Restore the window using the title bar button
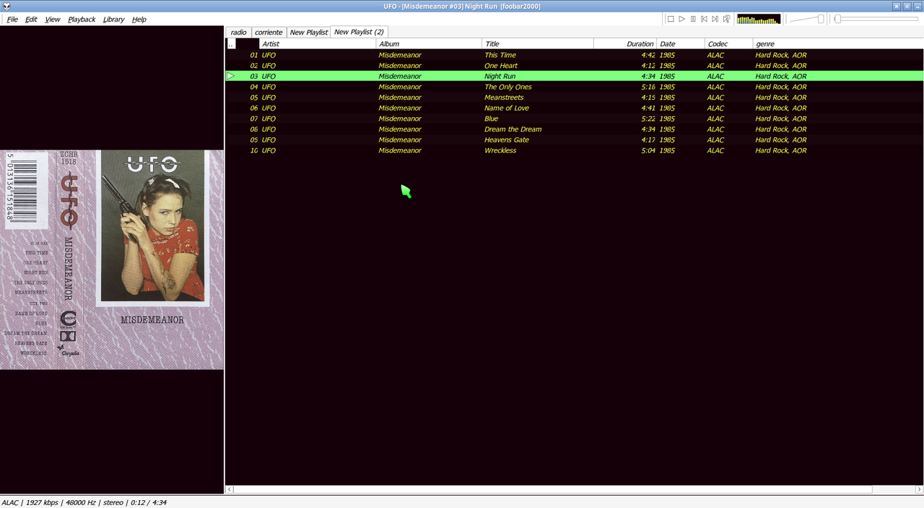 point(907,7)
